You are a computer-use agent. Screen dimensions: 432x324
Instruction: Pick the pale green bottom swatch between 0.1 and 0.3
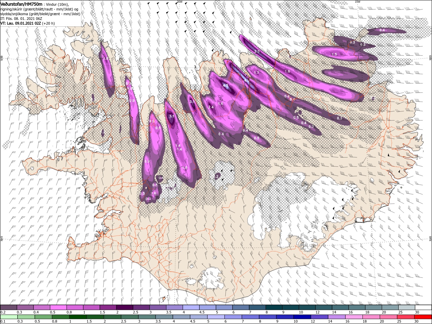(x=8, y=317)
